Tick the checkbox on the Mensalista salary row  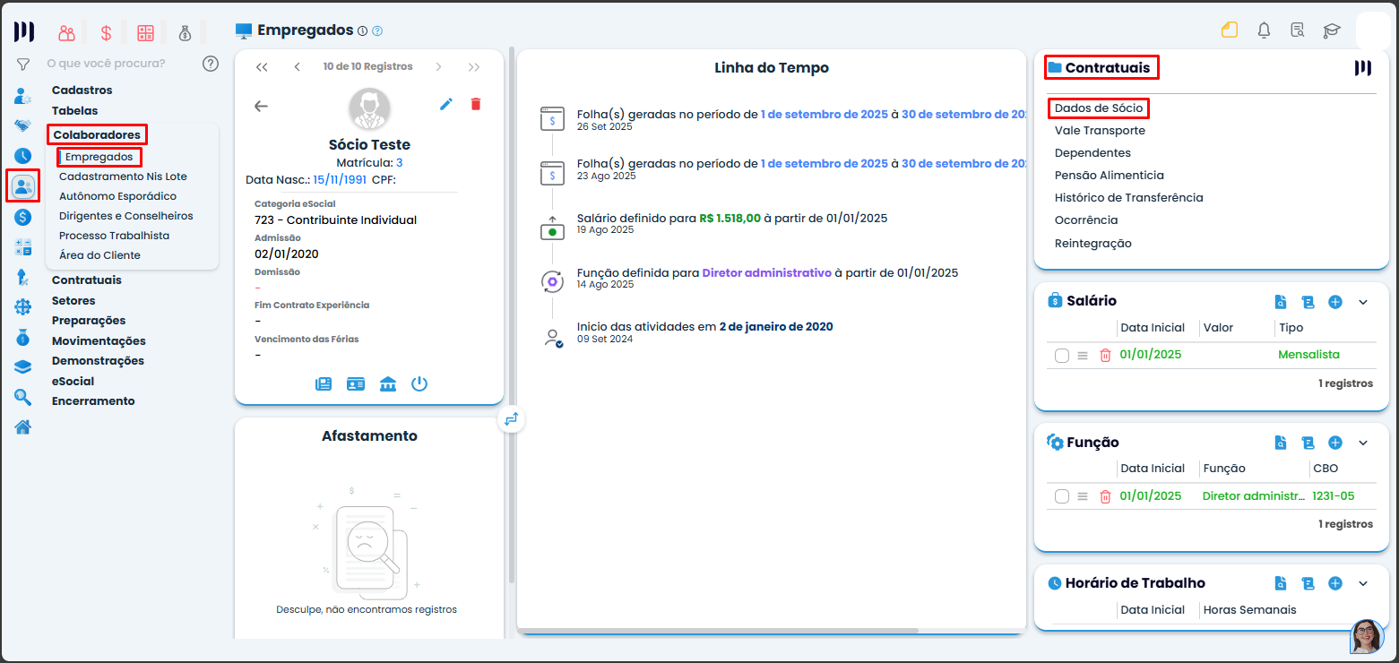[1062, 356]
